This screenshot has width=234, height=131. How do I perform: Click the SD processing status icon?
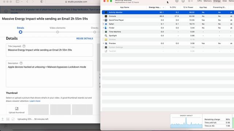click(x=8, y=119)
